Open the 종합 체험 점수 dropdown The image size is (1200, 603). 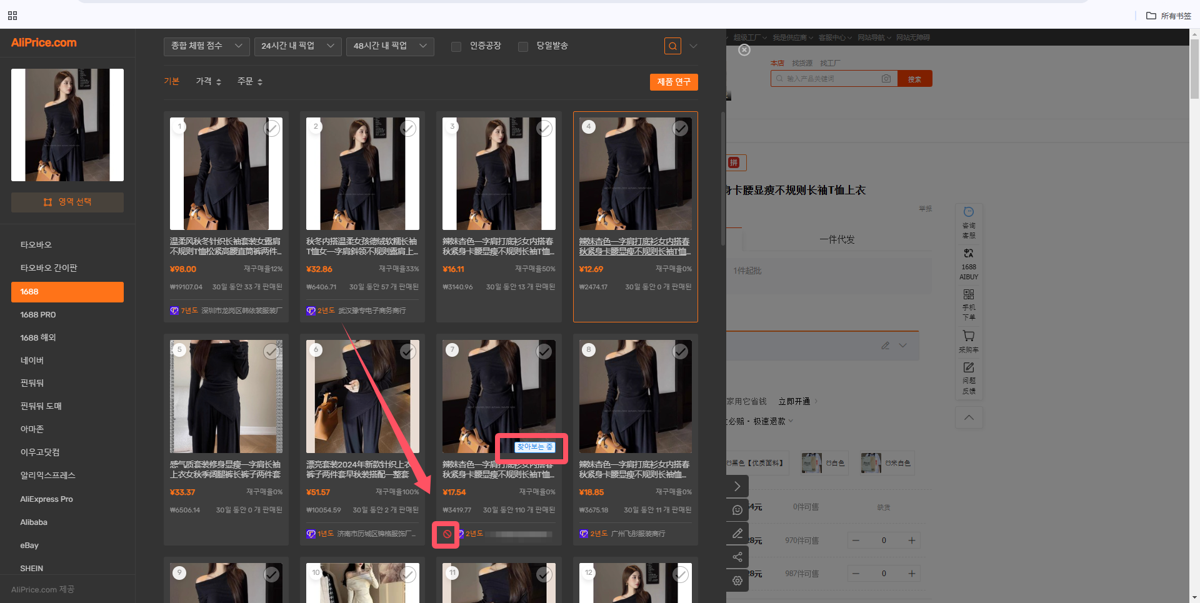click(x=207, y=46)
